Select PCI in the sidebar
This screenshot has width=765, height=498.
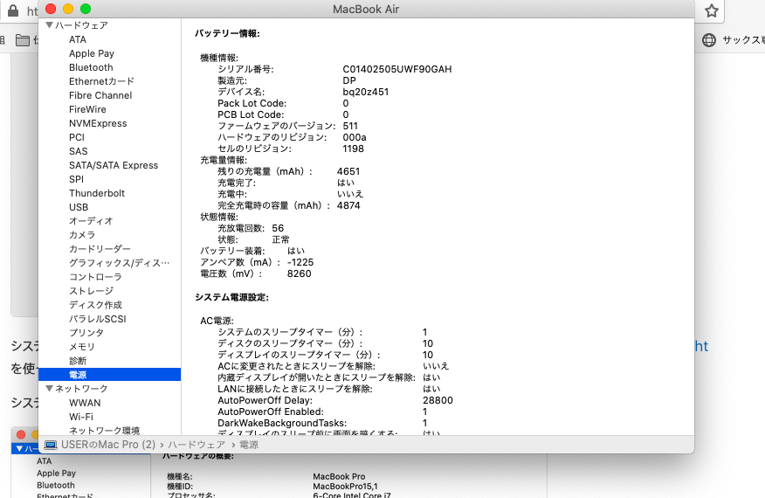click(x=77, y=137)
